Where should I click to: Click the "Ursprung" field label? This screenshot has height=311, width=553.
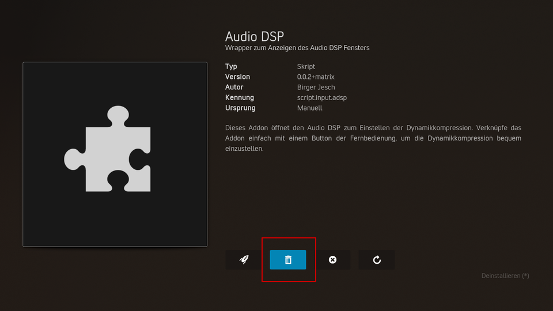pyautogui.click(x=240, y=108)
